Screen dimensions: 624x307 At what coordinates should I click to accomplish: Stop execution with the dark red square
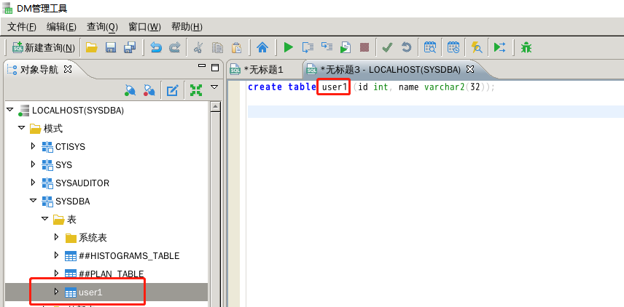pos(364,48)
